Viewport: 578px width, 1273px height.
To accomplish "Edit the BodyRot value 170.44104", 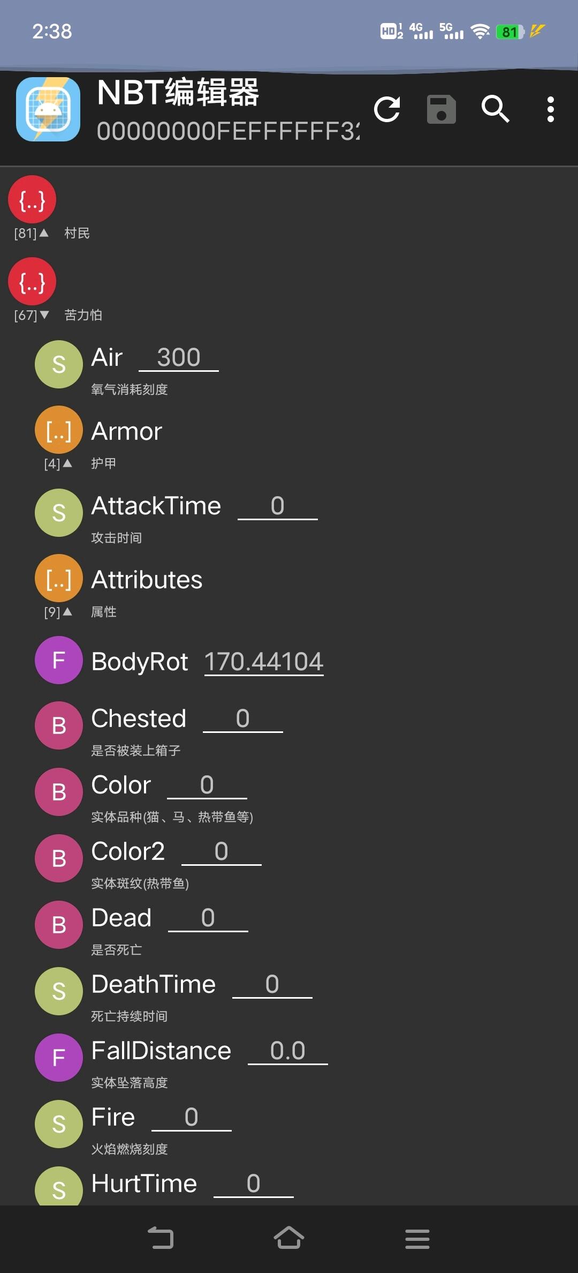I will [x=264, y=662].
